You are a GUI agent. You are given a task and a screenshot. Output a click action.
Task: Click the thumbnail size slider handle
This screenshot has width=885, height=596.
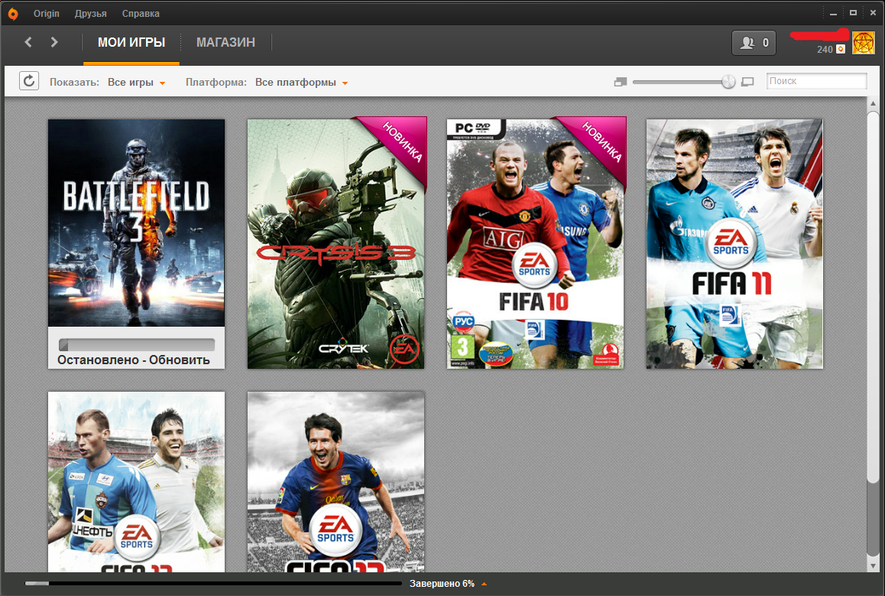(x=728, y=82)
